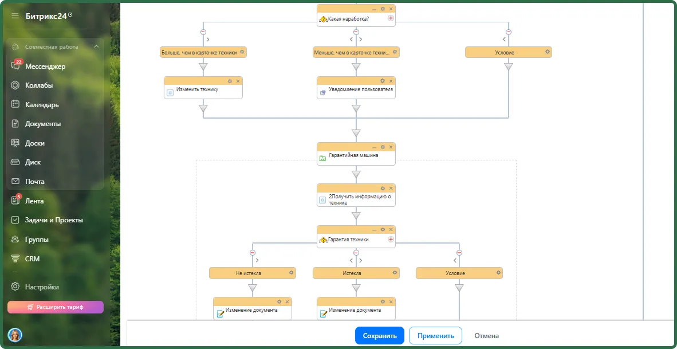Open settings gear of "Изменить технику" block
677x349 pixels.
(230, 81)
